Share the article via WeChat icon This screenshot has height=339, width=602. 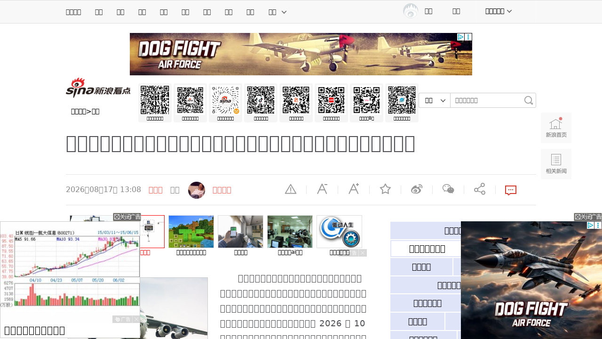coord(448,189)
